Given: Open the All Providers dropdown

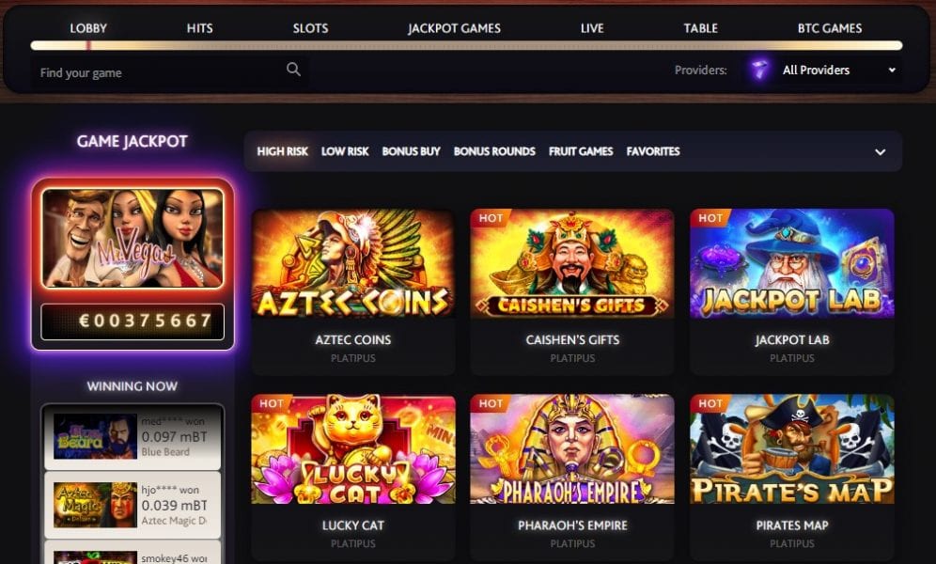Looking at the screenshot, I should coord(822,70).
